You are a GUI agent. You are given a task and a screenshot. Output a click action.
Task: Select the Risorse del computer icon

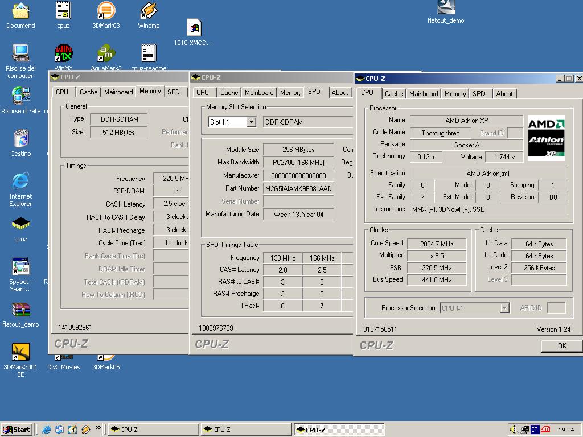pyautogui.click(x=21, y=53)
